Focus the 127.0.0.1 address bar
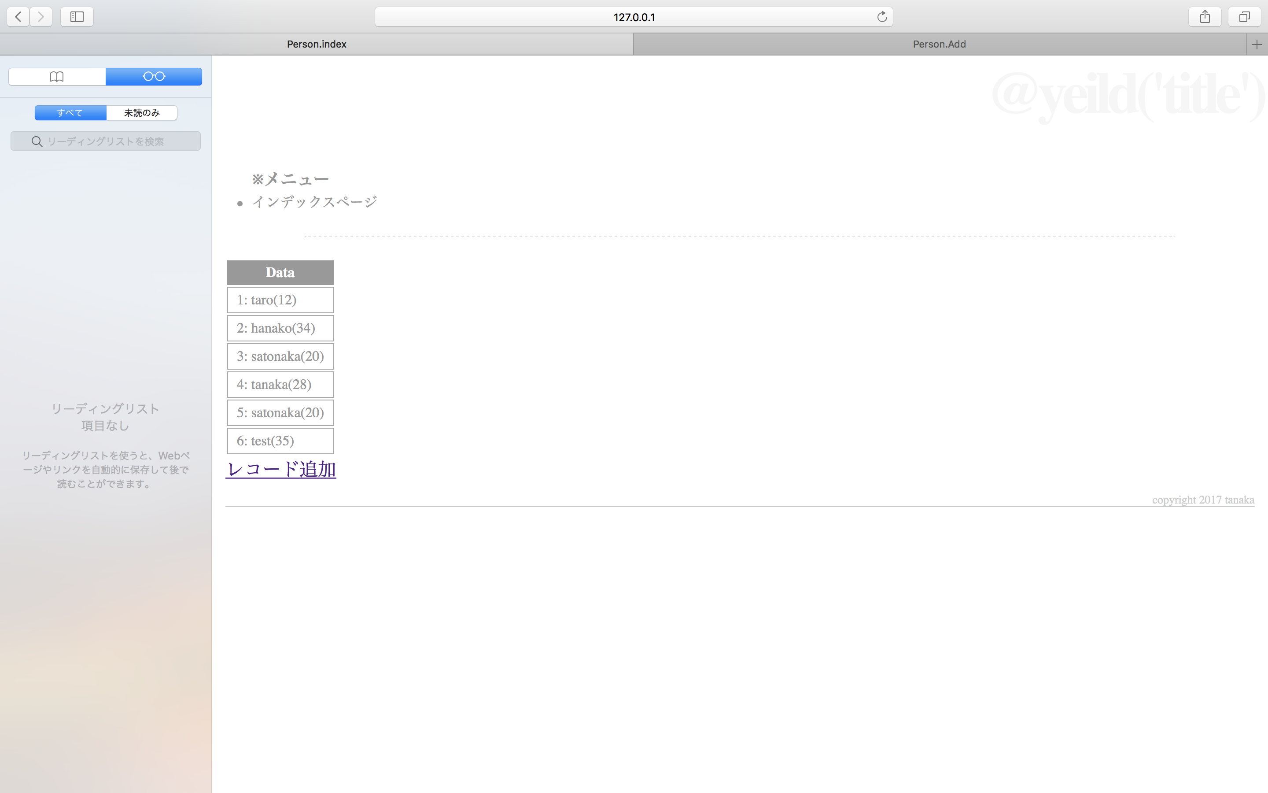The height and width of the screenshot is (793, 1268). 634,17
